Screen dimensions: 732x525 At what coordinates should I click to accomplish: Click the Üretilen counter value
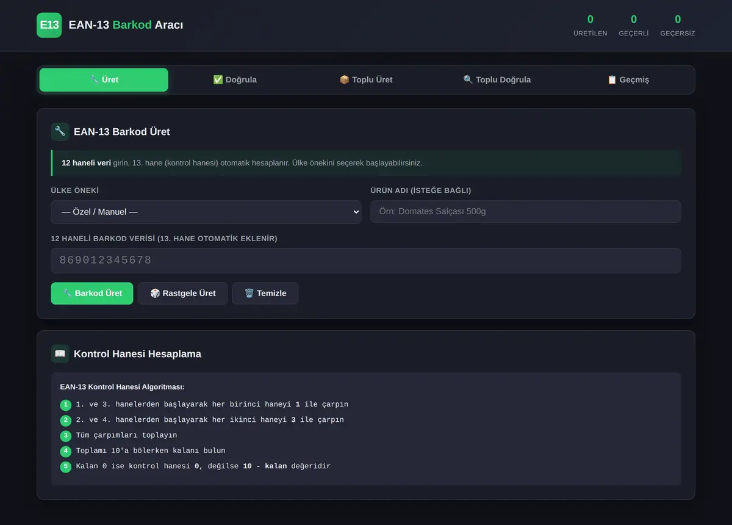(590, 20)
